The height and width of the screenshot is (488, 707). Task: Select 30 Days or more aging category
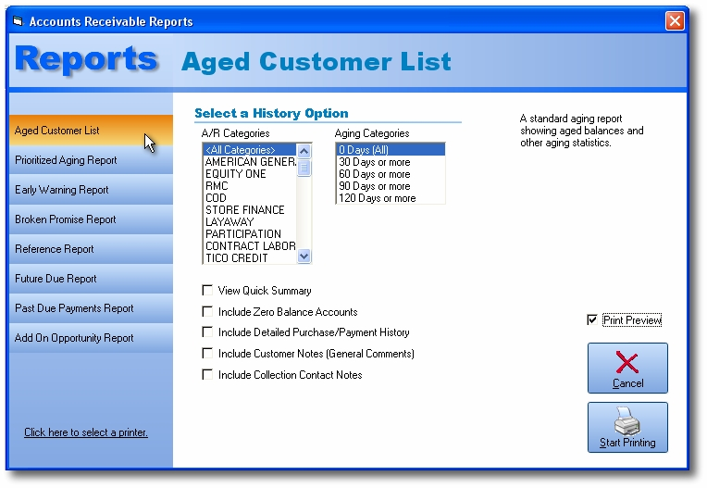[x=375, y=162]
